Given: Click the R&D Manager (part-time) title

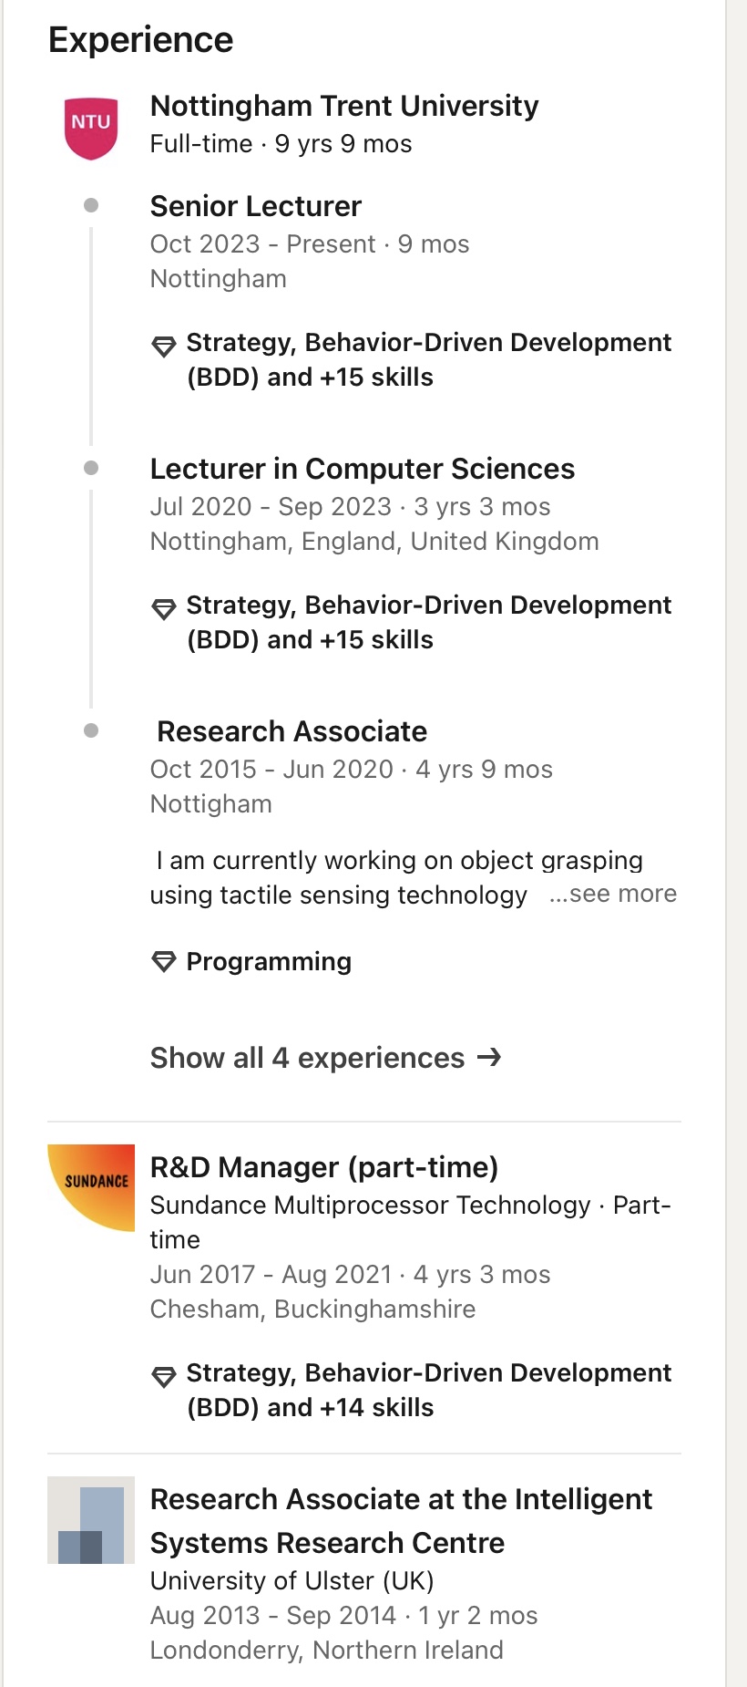Looking at the screenshot, I should (x=324, y=1167).
